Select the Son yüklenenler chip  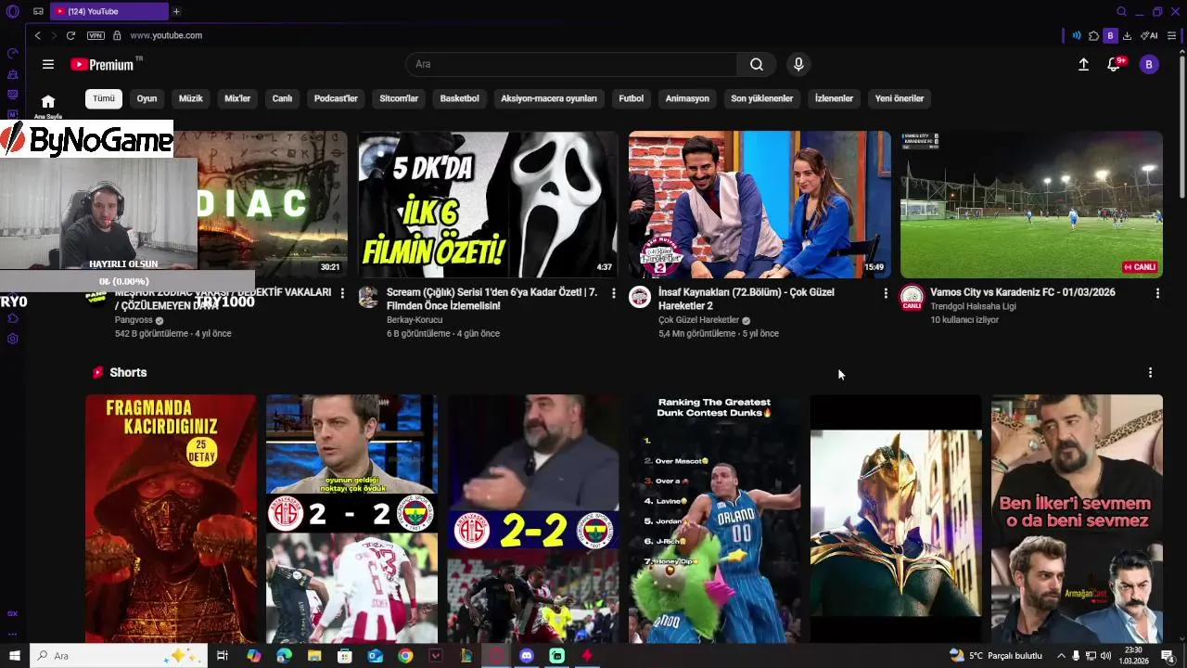click(761, 98)
